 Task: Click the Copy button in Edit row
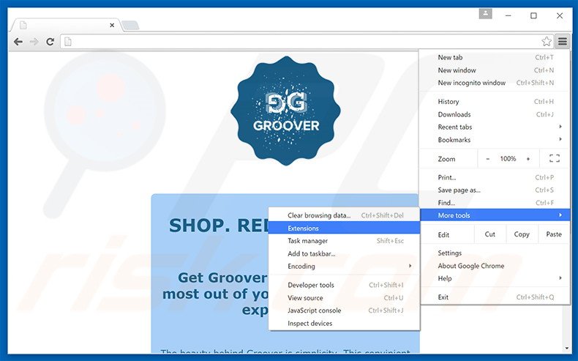[x=522, y=234]
